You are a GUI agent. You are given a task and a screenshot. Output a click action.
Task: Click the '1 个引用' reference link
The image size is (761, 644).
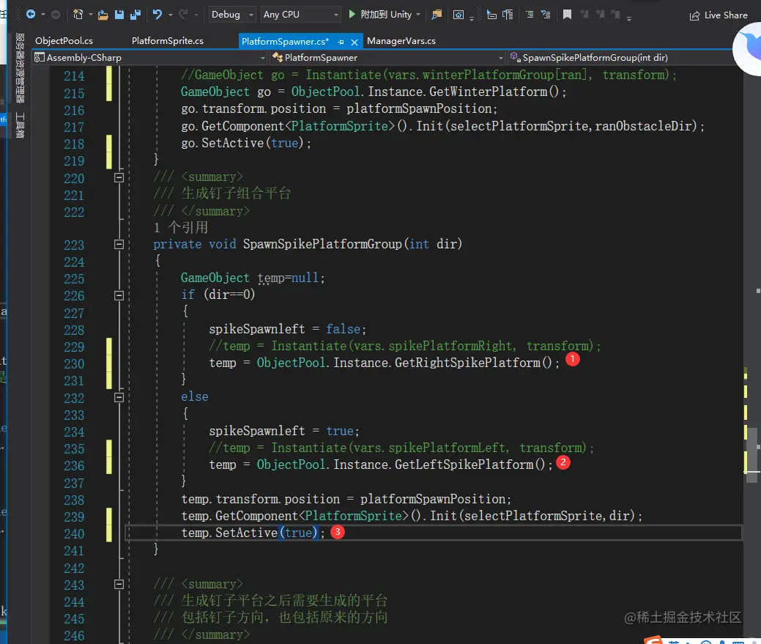pos(181,228)
